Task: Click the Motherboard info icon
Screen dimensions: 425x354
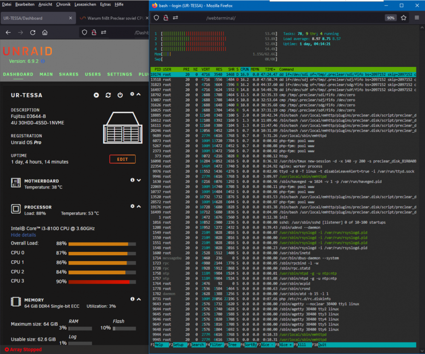Action: pyautogui.click(x=132, y=180)
